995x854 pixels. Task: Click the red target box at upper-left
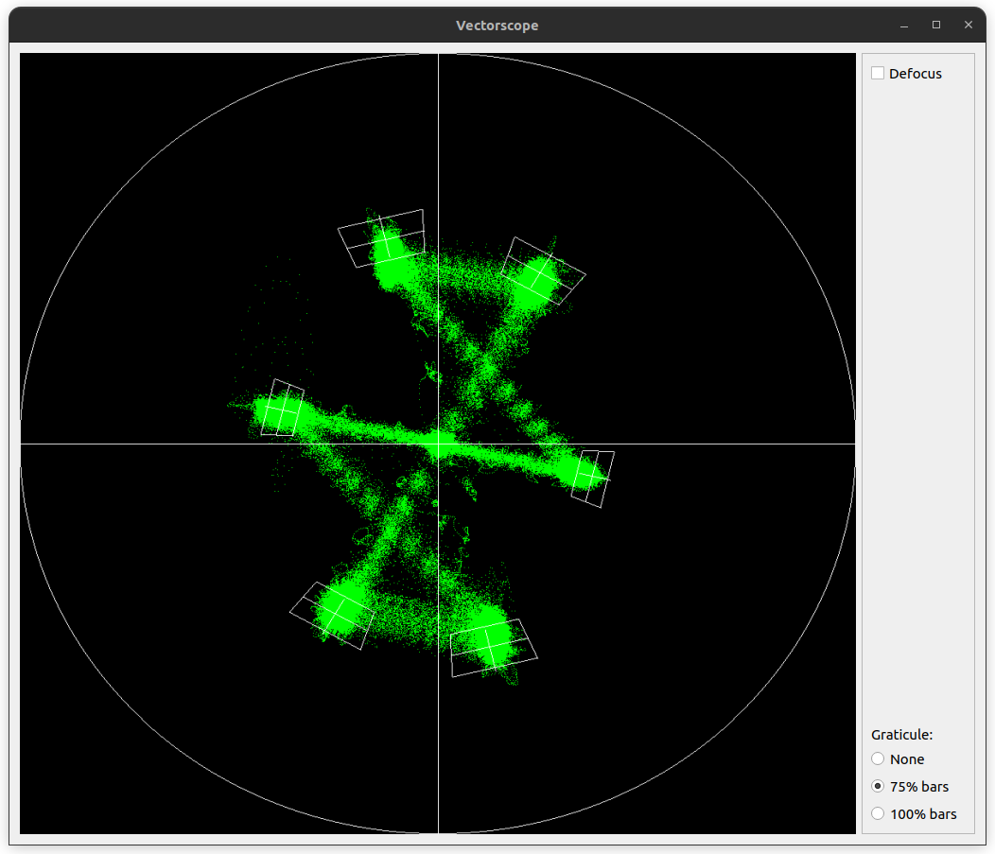[382, 238]
